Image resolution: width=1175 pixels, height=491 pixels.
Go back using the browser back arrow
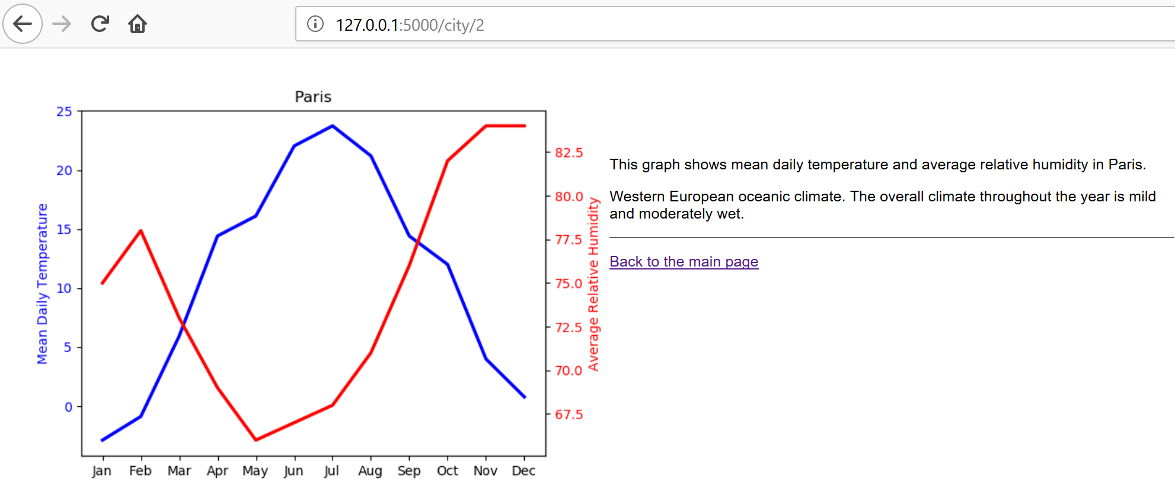coord(23,24)
